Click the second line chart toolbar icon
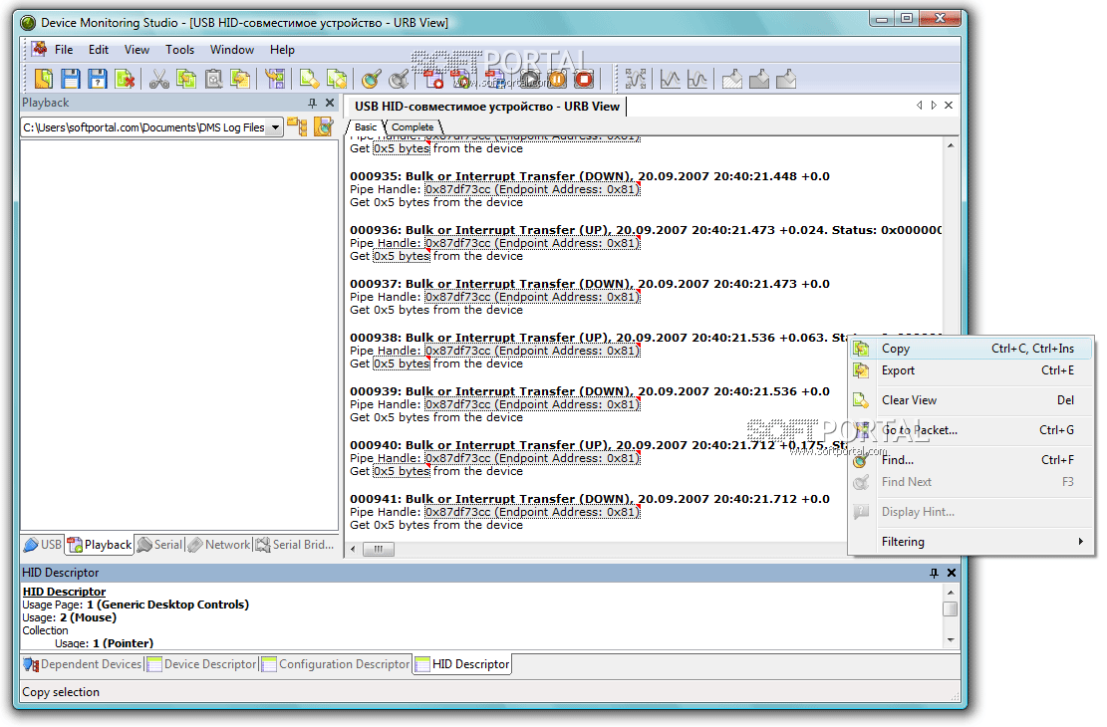The image size is (1107, 727). pyautogui.click(x=697, y=79)
